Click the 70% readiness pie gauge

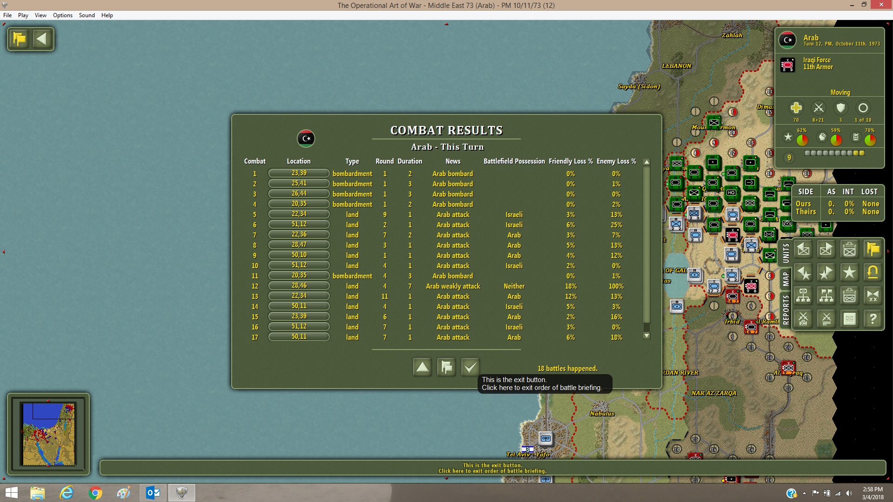point(870,139)
